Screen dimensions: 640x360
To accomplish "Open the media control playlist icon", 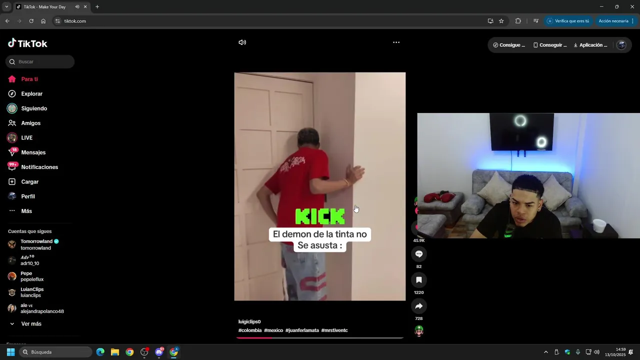I will point(535,21).
